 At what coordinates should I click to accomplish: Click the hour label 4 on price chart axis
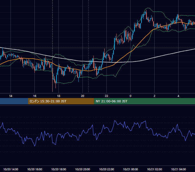click(x=178, y=96)
